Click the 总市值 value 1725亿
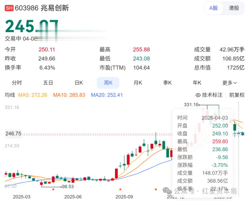The height and width of the screenshot is (201, 245). click(235, 68)
